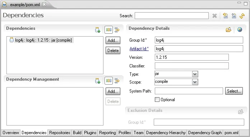Click the Scope combo box showing compile
The height and width of the screenshot is (137, 250).
[176, 82]
